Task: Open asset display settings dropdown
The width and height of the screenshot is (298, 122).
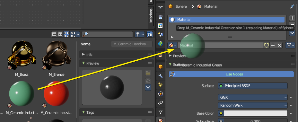Action: pos(75,34)
